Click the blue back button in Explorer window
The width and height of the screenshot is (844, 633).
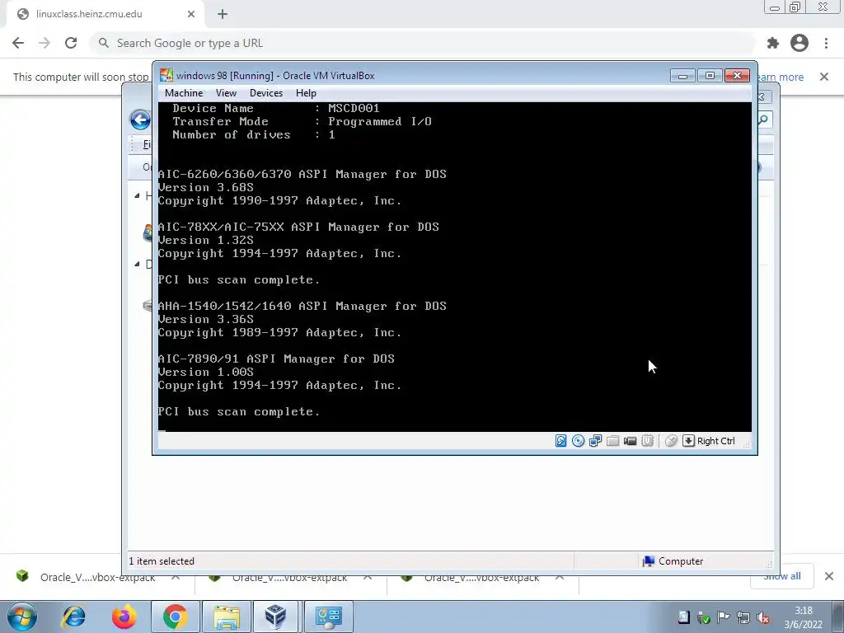click(x=140, y=120)
